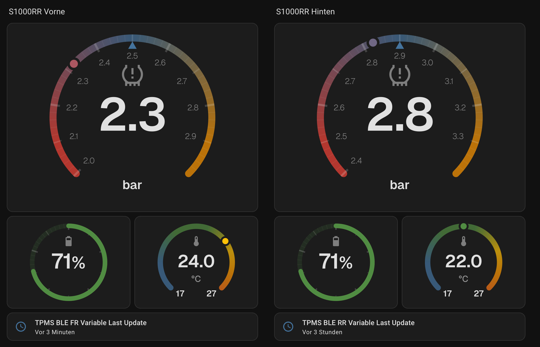Screen dimensions: 540x347
Task: Click the S1000RR Vorne section heading
Action: pyautogui.click(x=37, y=12)
